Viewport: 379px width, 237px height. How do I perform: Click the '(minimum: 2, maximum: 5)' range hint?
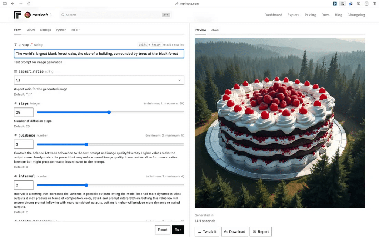click(x=165, y=136)
